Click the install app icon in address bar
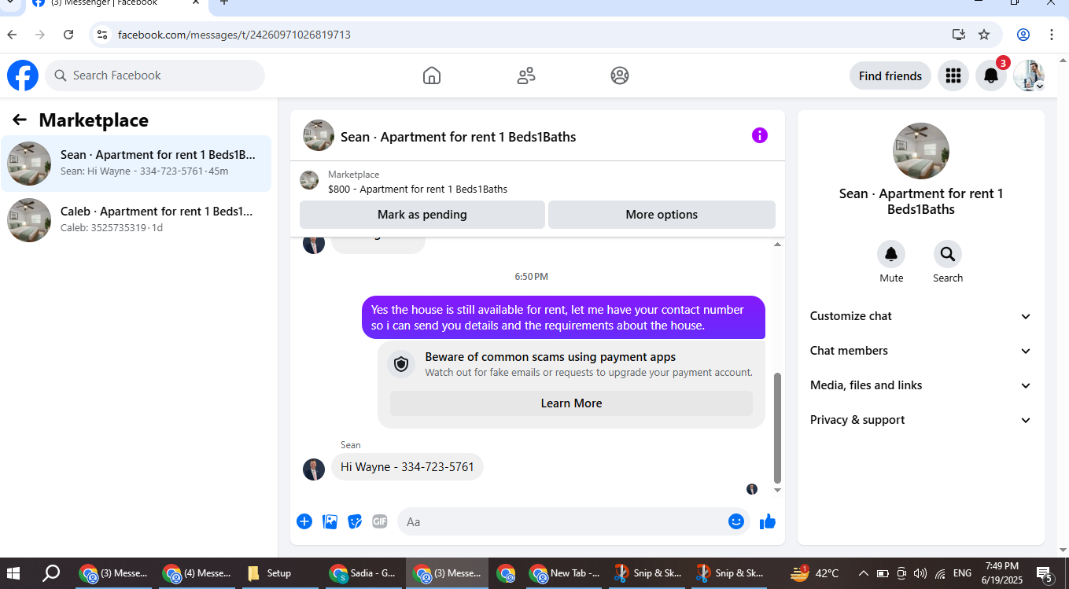Screen dimensions: 1069x589 tap(958, 35)
